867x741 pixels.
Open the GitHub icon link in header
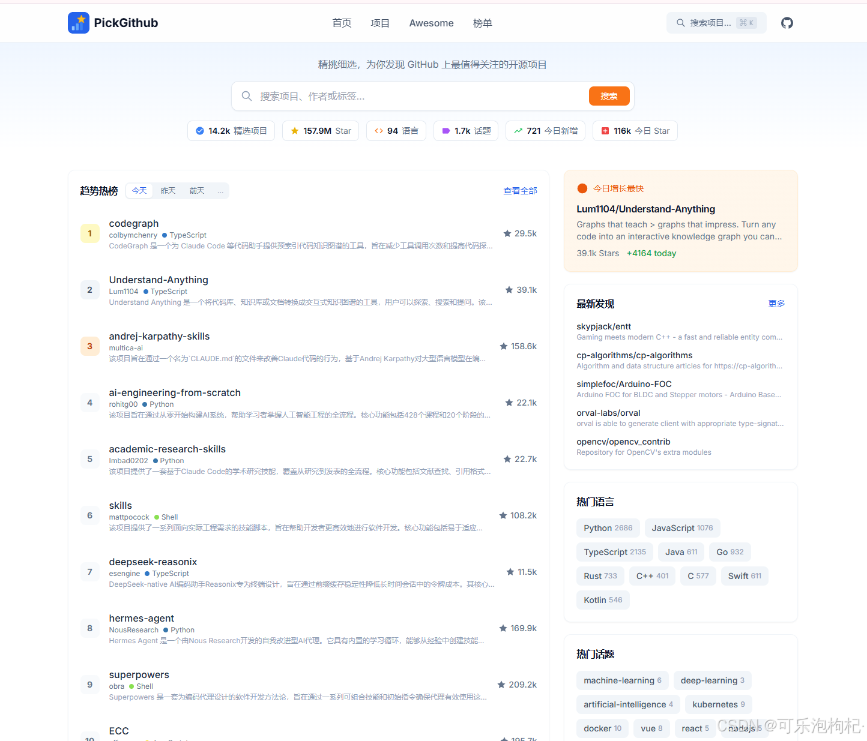click(787, 23)
